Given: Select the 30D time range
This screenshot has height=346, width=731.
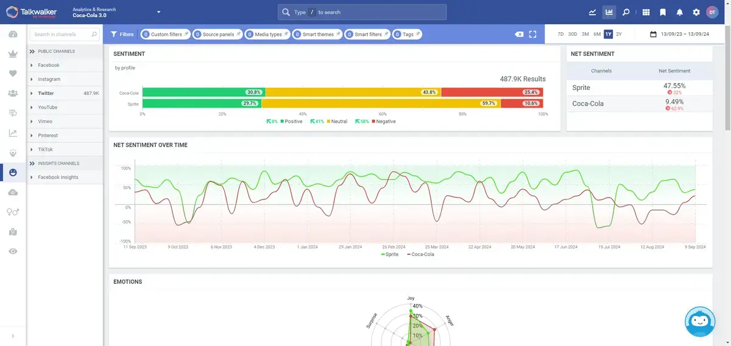Looking at the screenshot, I should pyautogui.click(x=573, y=34).
